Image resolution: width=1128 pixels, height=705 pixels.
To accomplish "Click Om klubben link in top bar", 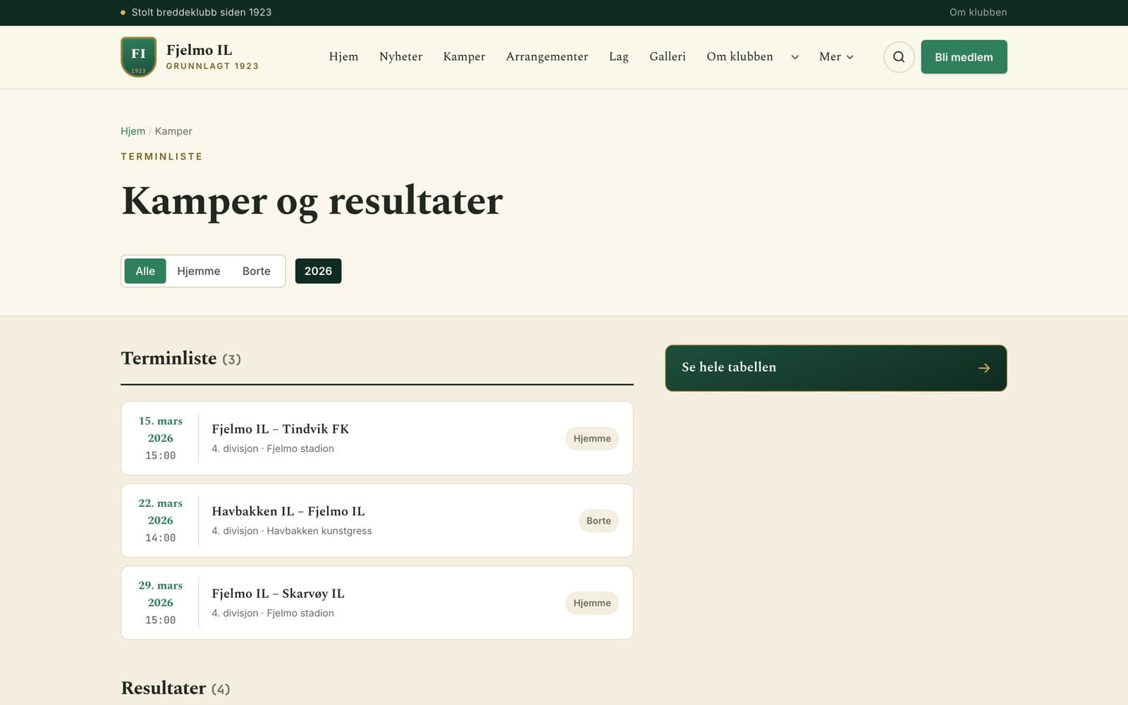I will pos(978,12).
